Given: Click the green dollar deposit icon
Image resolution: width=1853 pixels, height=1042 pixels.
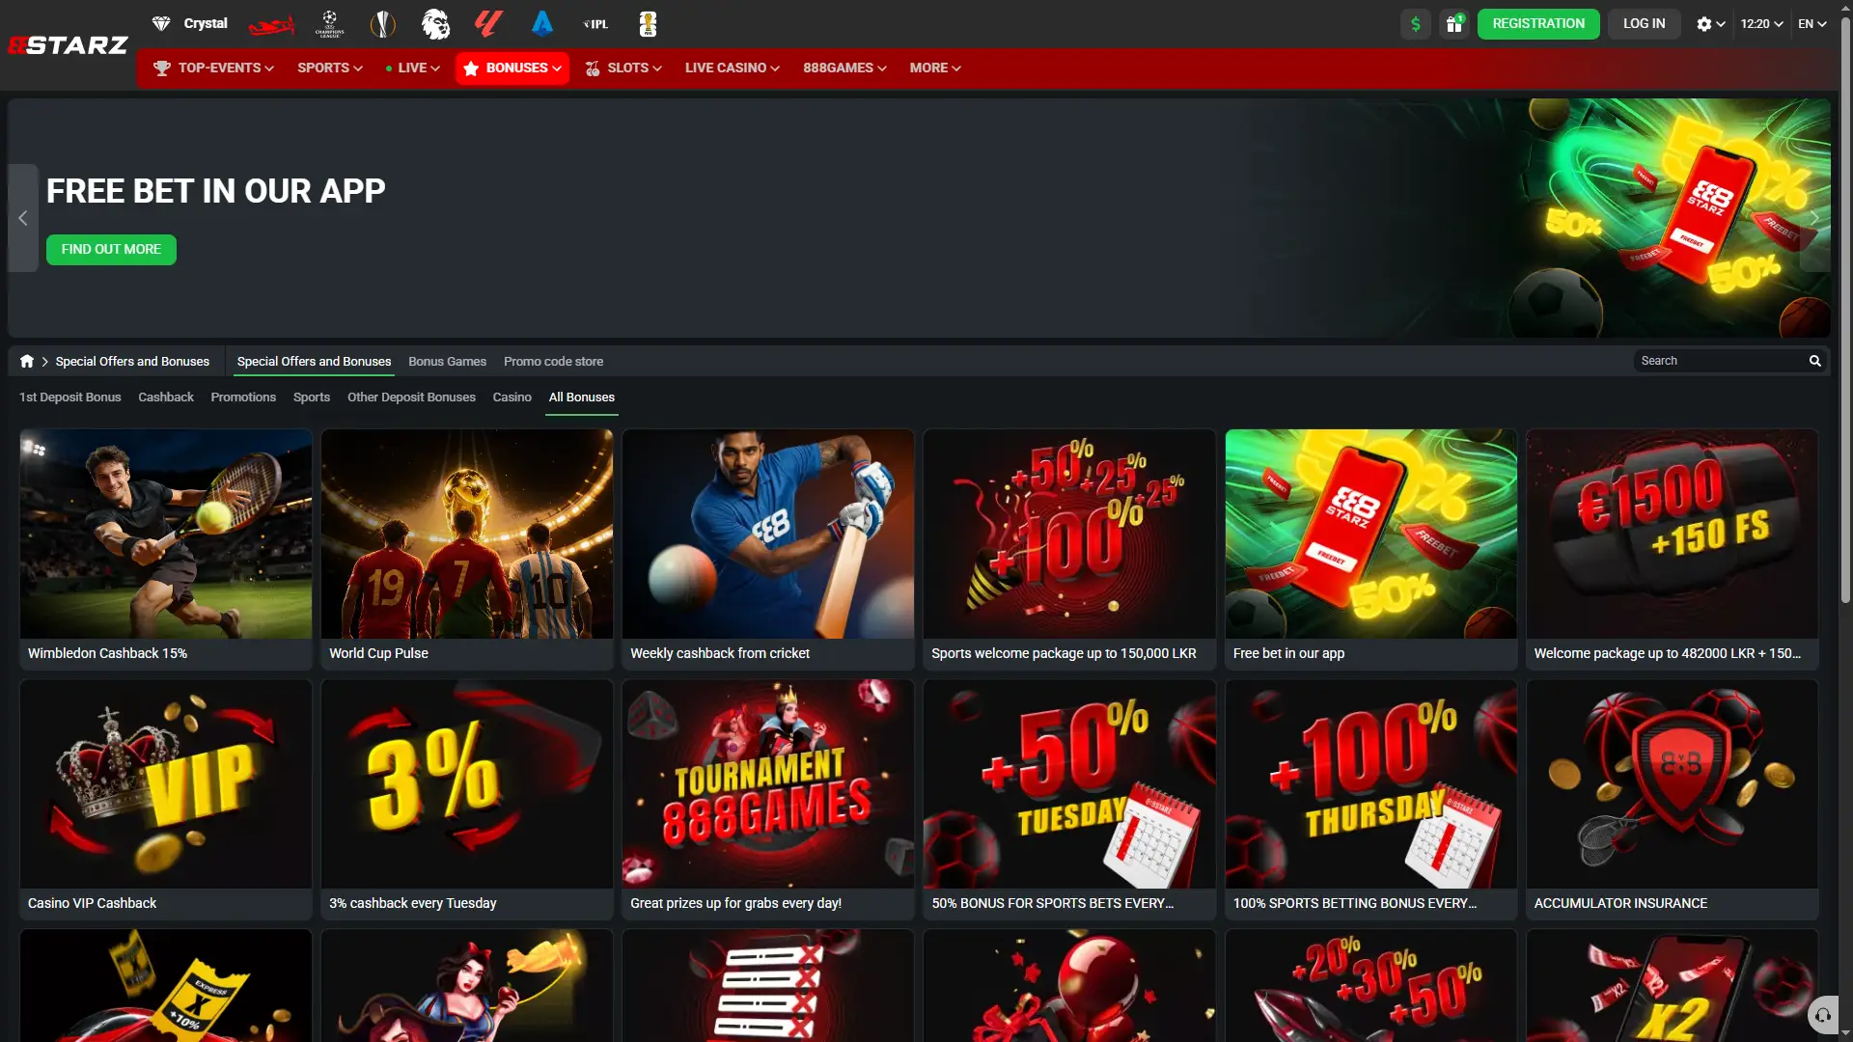Looking at the screenshot, I should 1416,24.
